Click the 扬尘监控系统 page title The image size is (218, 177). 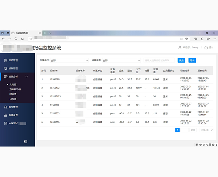coord(47,48)
